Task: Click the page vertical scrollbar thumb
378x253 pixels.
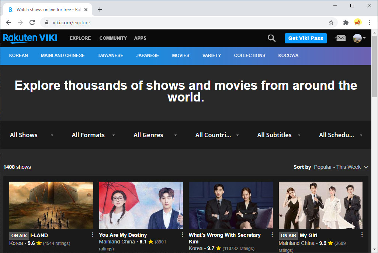Action: click(x=374, y=66)
